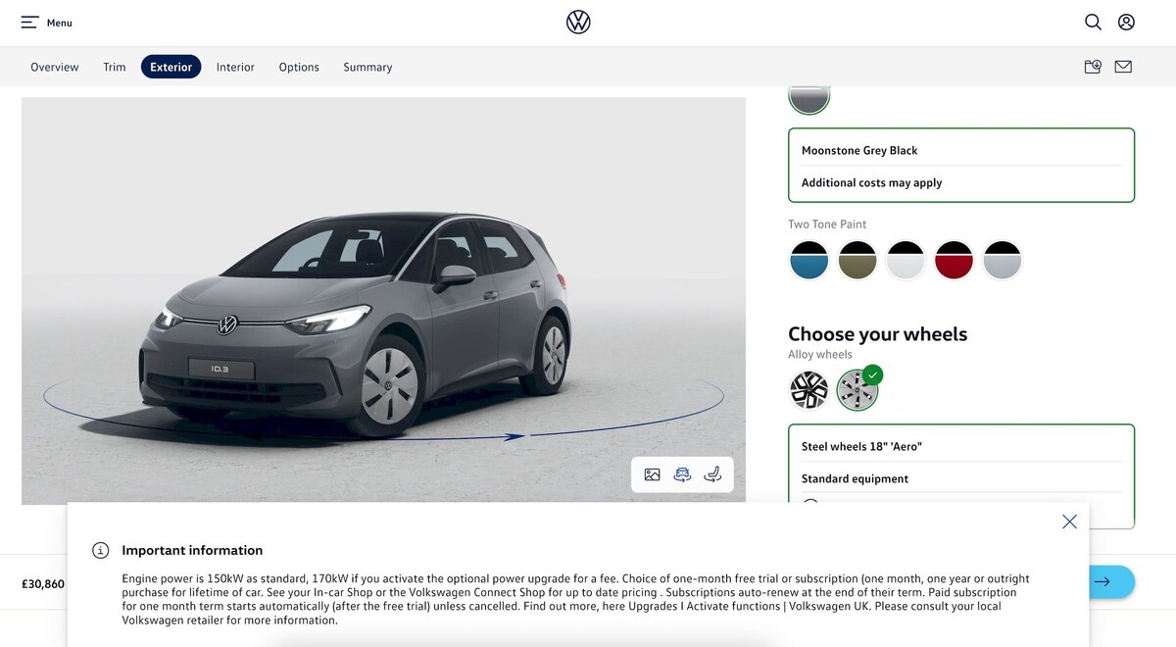Select the black multi-spoke alloy wheel
The width and height of the screenshot is (1176, 647).
click(809, 389)
